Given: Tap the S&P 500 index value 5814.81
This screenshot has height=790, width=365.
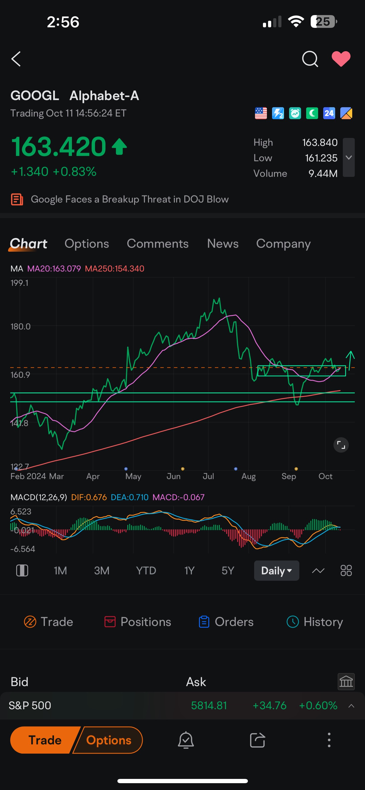Looking at the screenshot, I should (x=209, y=706).
